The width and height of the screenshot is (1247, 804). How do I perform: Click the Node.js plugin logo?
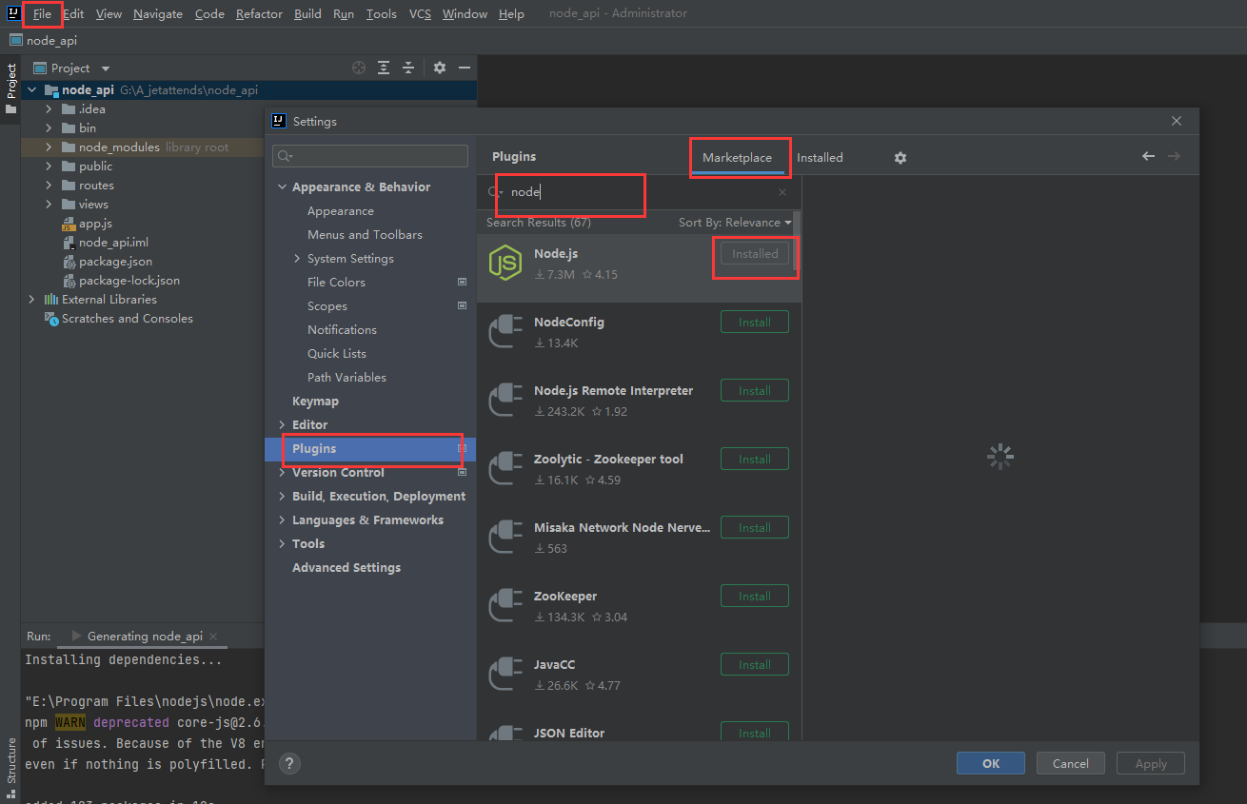tap(505, 264)
